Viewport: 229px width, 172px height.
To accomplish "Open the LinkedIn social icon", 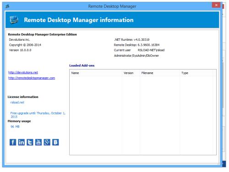I will (x=22, y=142).
